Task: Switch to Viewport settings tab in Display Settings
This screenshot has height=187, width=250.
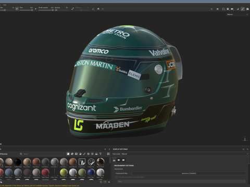Action: click(123, 160)
